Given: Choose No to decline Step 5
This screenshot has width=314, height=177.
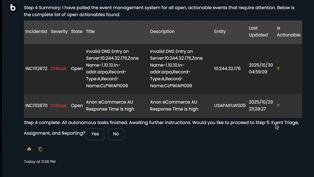Looking at the screenshot, I should pyautogui.click(x=116, y=134).
